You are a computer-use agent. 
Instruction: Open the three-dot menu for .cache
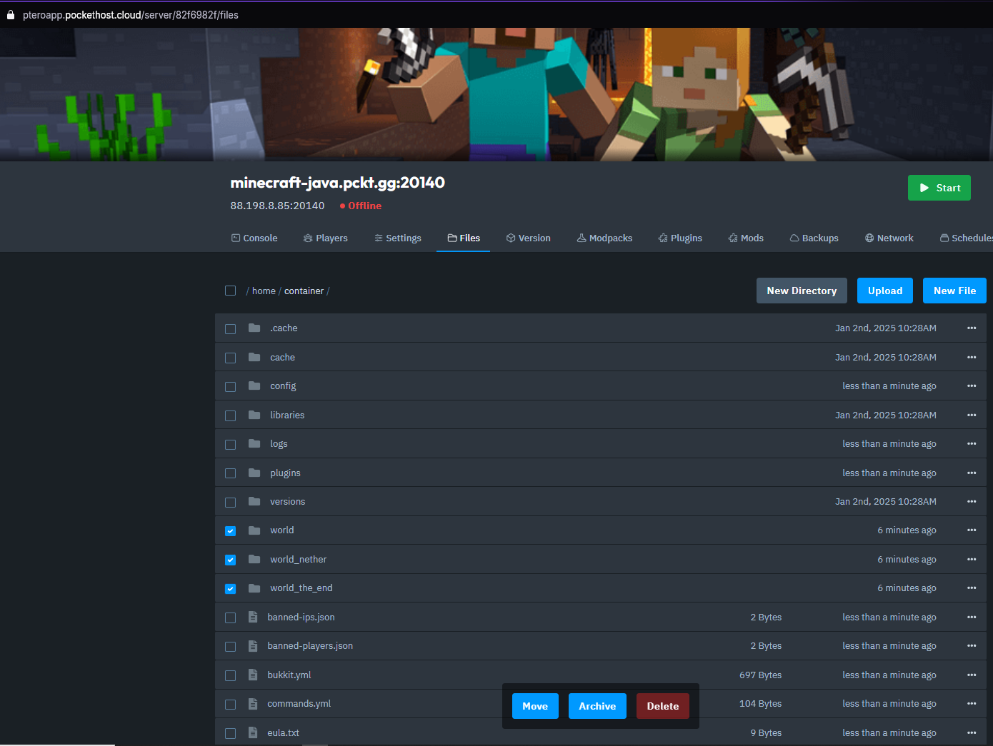(x=972, y=328)
